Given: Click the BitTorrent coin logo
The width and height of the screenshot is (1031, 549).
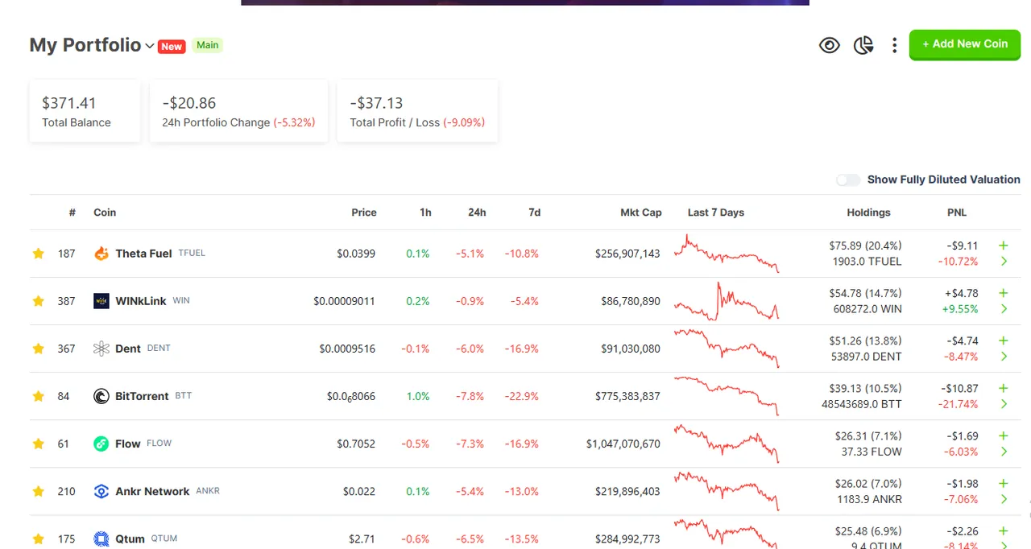Looking at the screenshot, I should 101,396.
